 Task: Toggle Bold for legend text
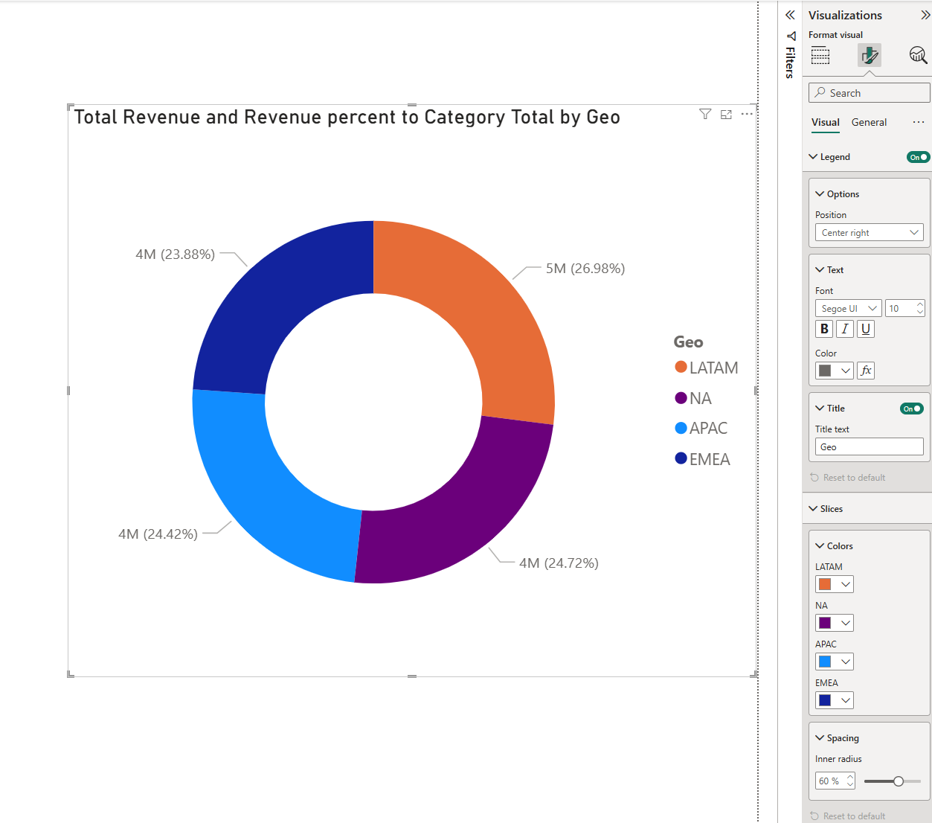tap(824, 329)
